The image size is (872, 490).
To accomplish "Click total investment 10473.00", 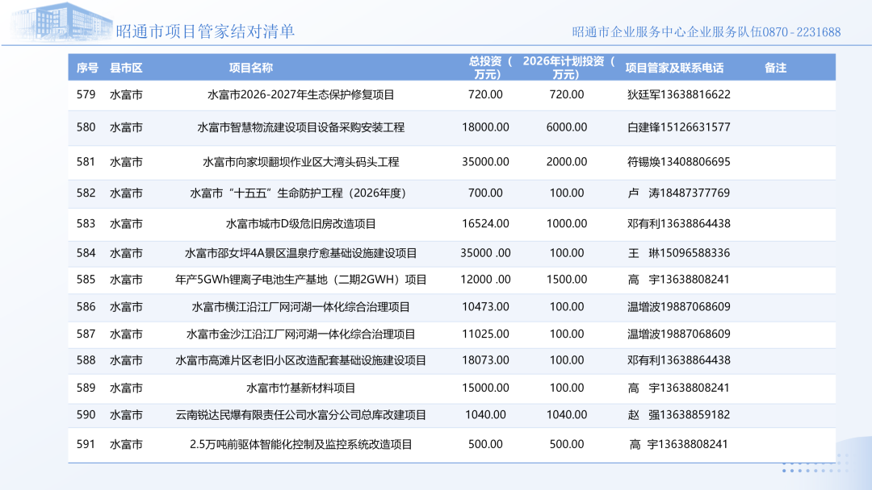I will pos(485,307).
